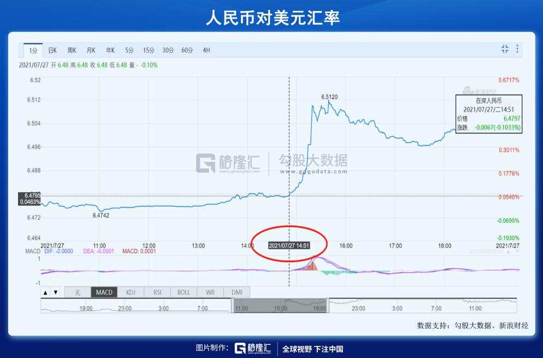
Task: Click the up arrow indicator button
Action: coord(45,292)
